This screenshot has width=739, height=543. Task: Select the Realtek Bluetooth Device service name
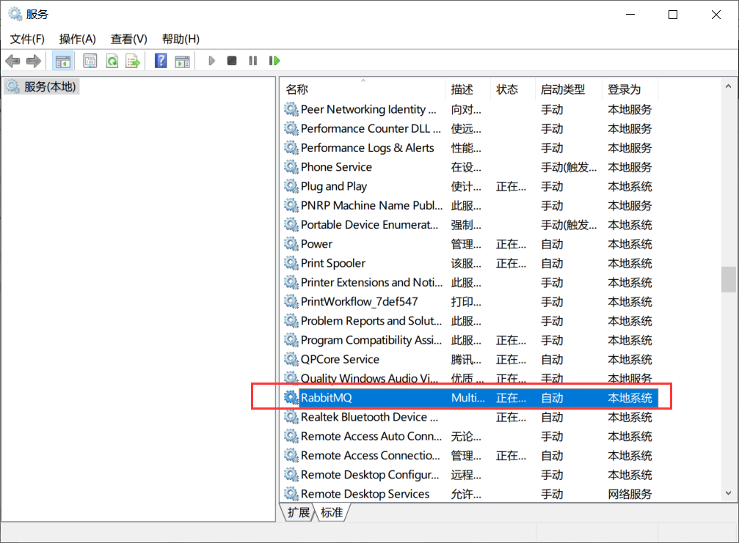tap(370, 417)
